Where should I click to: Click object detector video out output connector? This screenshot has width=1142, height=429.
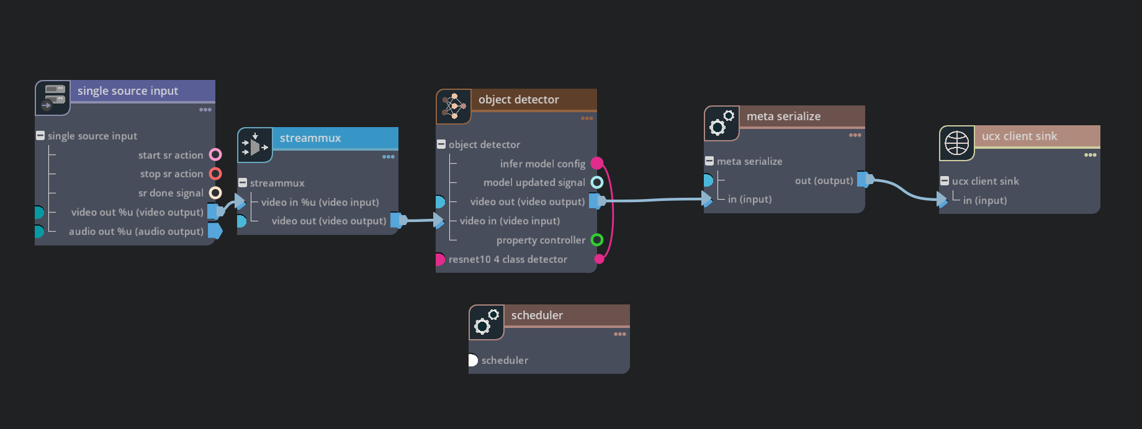click(x=597, y=201)
